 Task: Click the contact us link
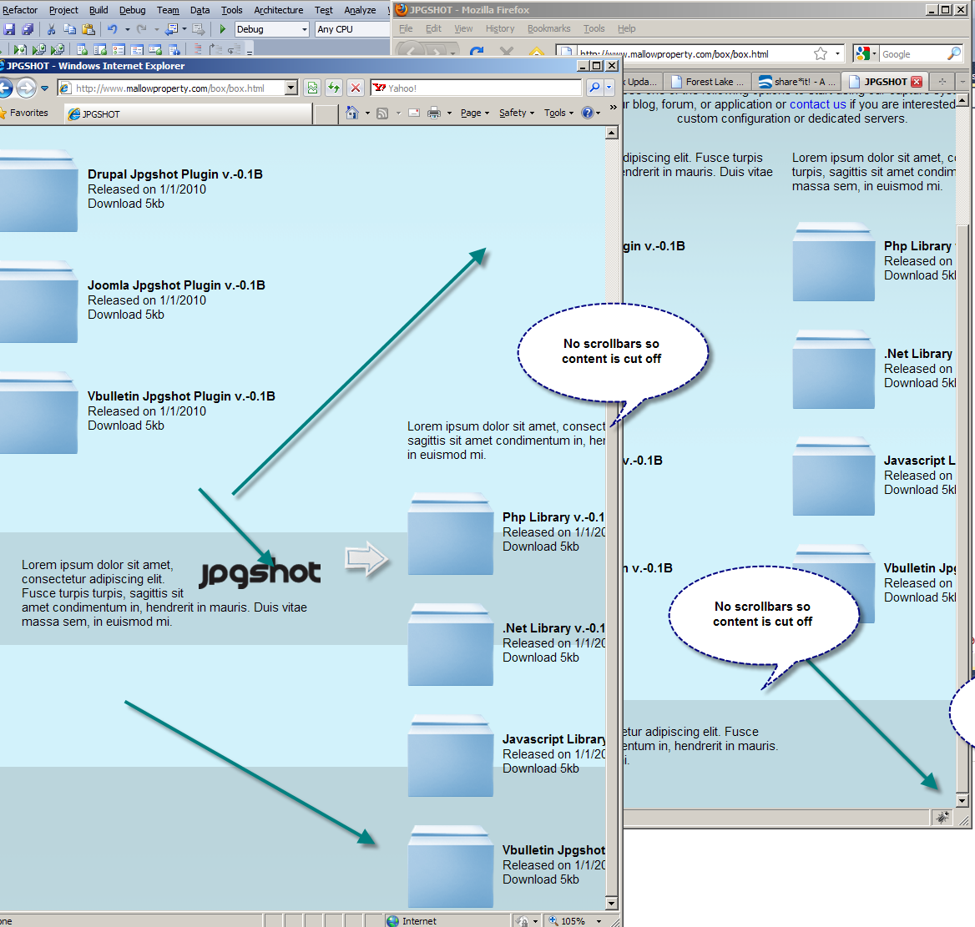(x=817, y=104)
